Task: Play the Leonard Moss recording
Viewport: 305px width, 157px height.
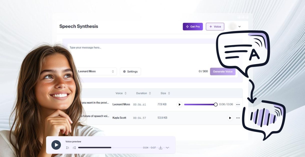Action: click(179, 104)
